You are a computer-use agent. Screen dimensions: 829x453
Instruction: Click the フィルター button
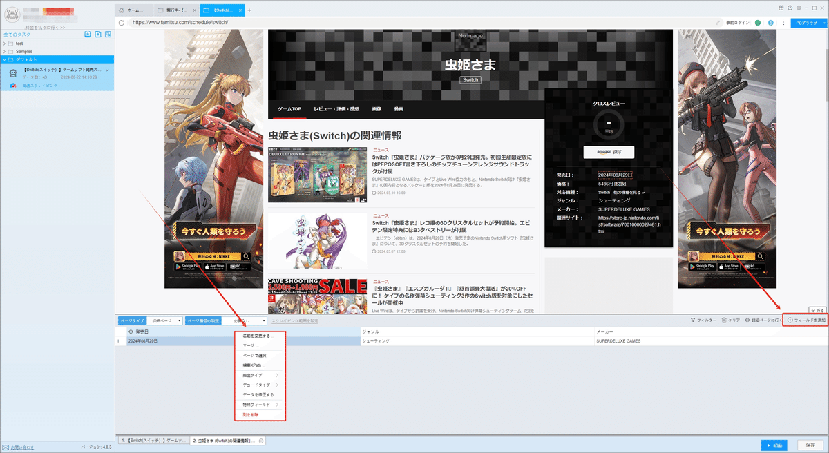[x=703, y=320]
